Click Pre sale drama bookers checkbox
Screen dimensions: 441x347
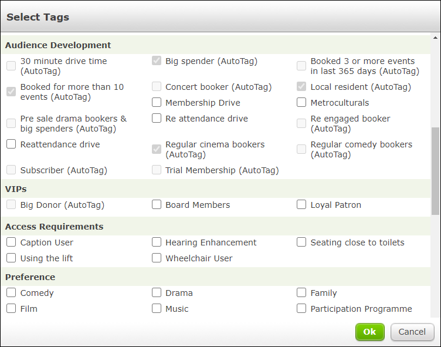click(x=11, y=123)
